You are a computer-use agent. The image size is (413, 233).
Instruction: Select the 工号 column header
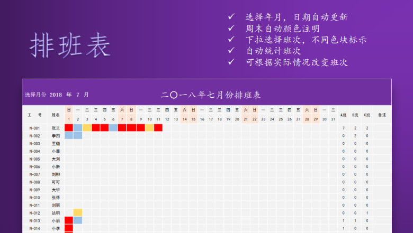click(x=35, y=115)
